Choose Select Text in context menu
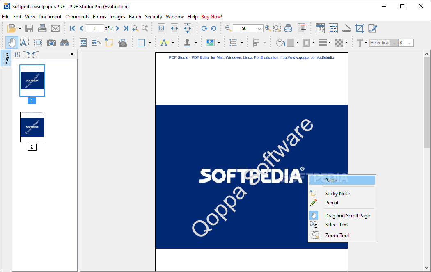This screenshot has width=431, height=272. point(342,225)
